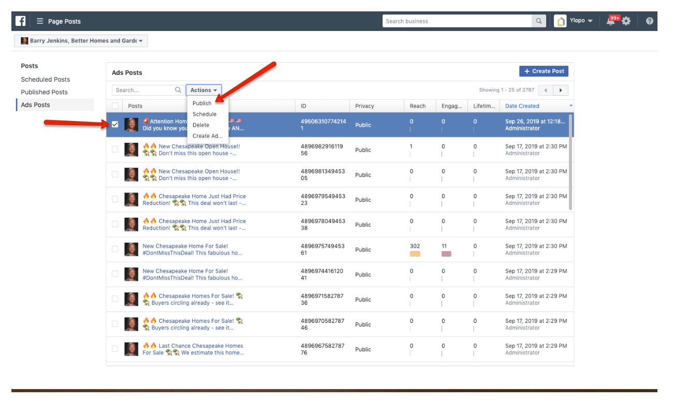Open the settings gear icon
This screenshot has height=415, width=673.
(626, 21)
